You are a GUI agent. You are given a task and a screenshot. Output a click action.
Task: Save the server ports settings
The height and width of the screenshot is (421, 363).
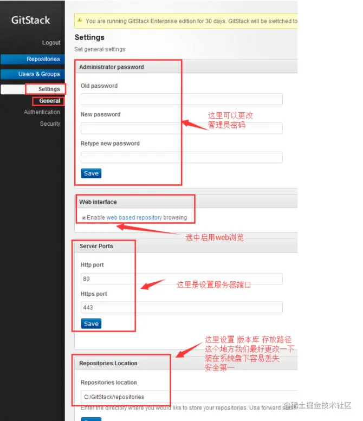pos(91,324)
